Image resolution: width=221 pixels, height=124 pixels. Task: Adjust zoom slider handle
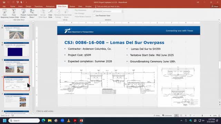point(202,115)
